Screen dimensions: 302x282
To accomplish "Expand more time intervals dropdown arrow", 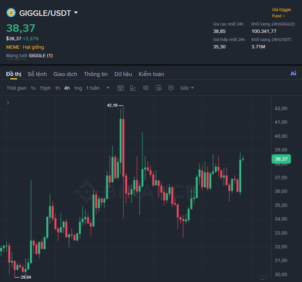I will point(108,88).
